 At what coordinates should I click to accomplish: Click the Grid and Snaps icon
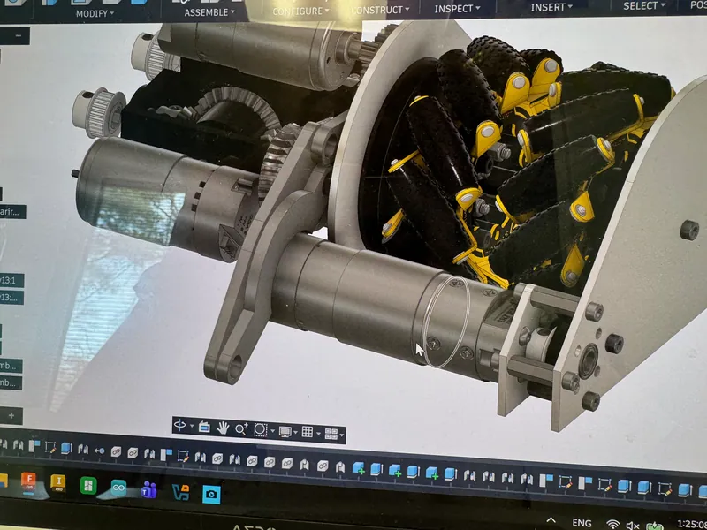pos(308,432)
